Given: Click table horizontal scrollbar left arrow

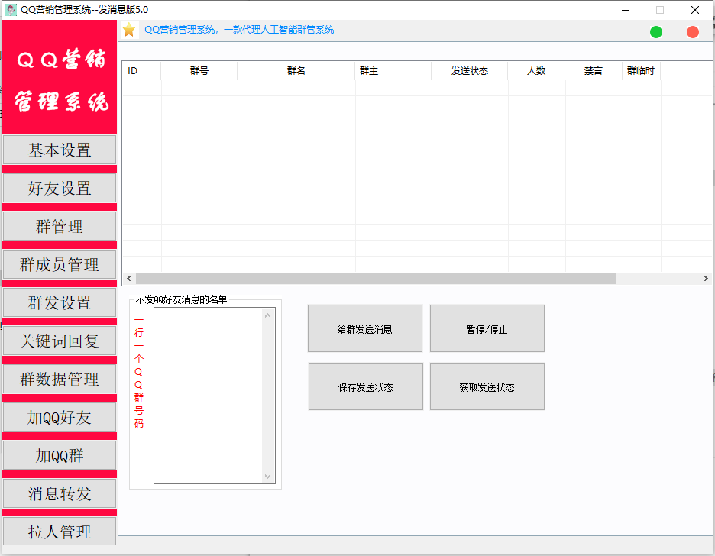Looking at the screenshot, I should [130, 278].
